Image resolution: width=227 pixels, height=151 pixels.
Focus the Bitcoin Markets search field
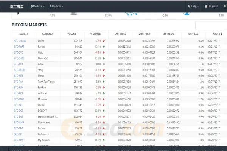pyautogui.click(x=211, y=25)
